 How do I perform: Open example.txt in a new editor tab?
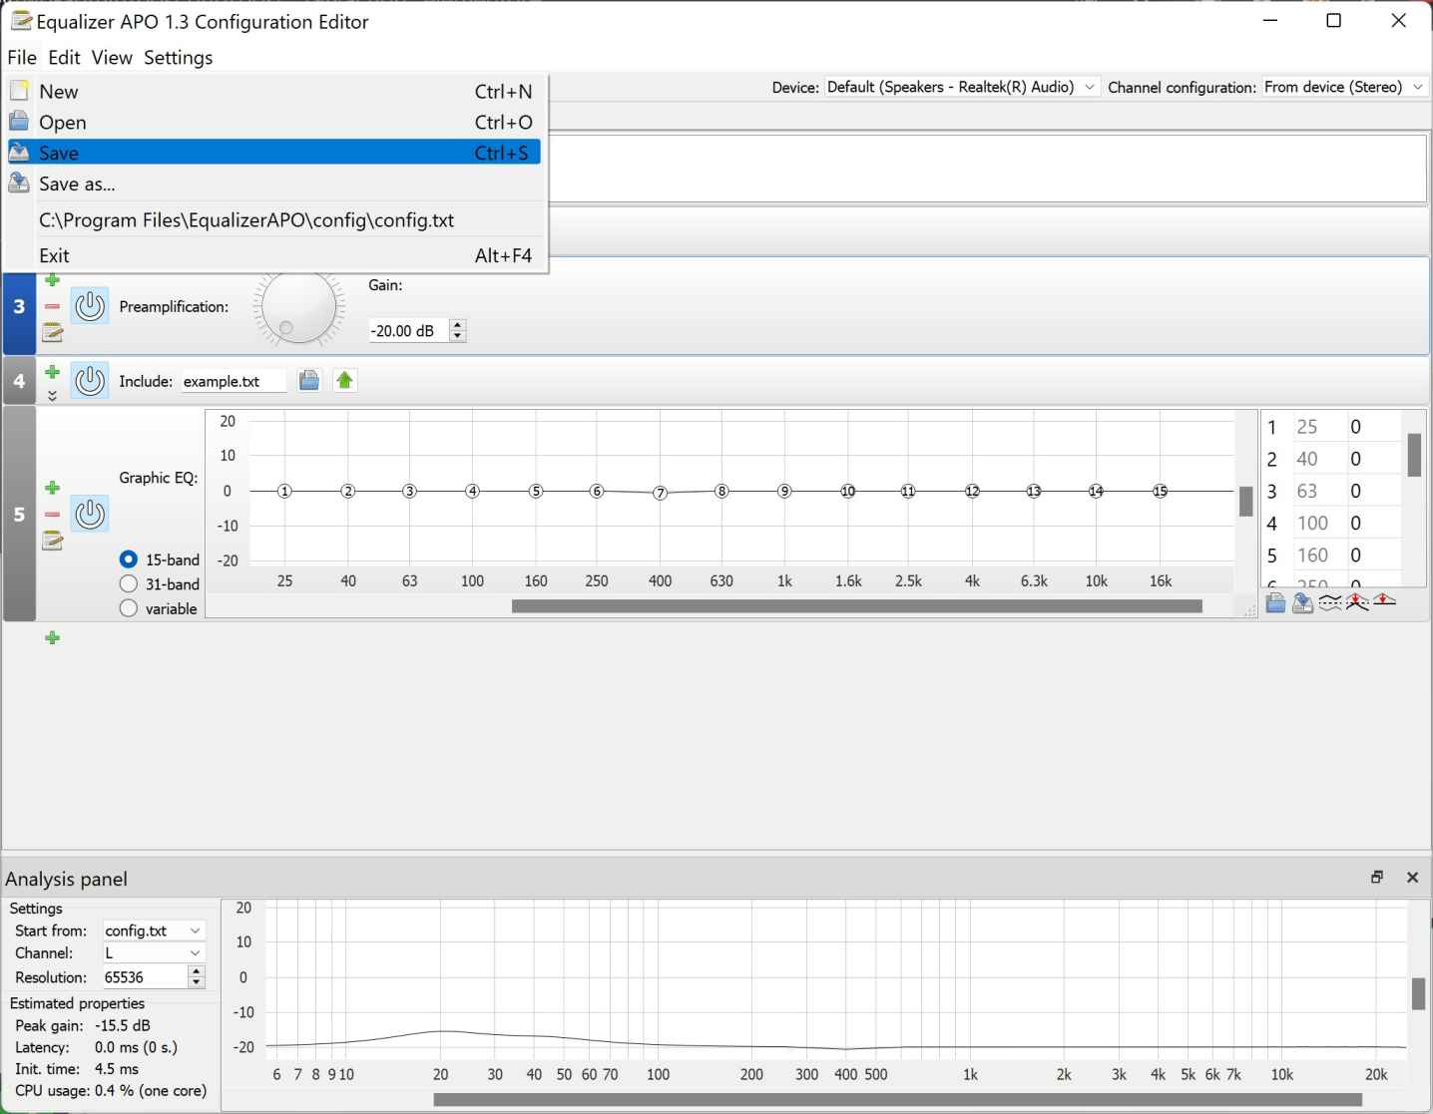click(344, 380)
